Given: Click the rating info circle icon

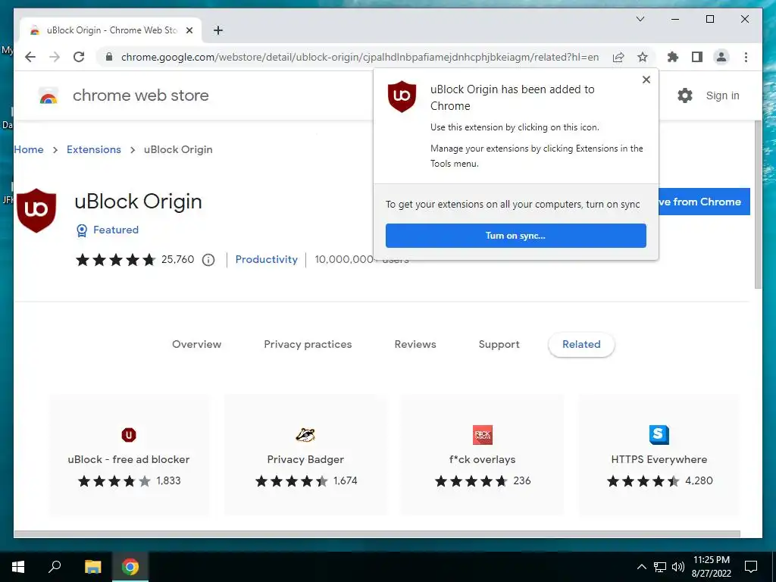Looking at the screenshot, I should (x=208, y=260).
